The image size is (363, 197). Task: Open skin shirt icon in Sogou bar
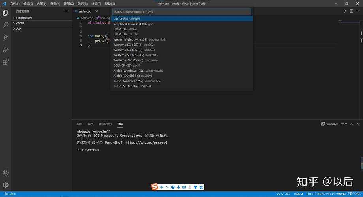pos(195,187)
